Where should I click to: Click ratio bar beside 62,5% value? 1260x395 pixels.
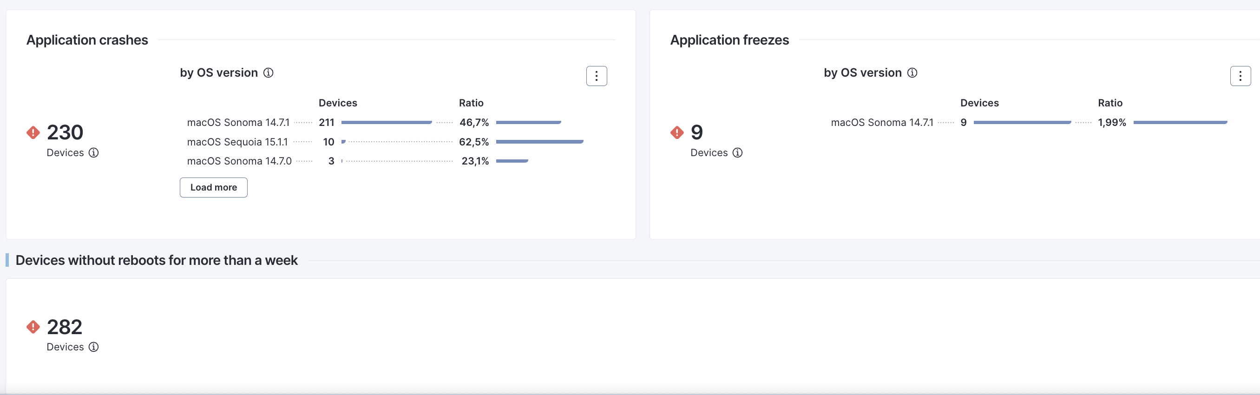pyautogui.click(x=539, y=142)
